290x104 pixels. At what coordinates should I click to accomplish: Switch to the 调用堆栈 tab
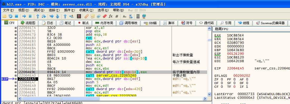pos(128,23)
